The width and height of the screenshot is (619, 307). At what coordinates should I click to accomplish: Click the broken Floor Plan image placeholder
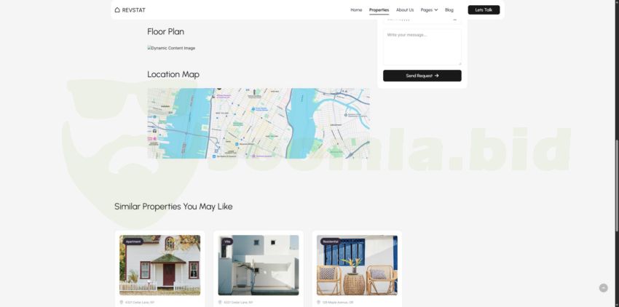pos(171,48)
